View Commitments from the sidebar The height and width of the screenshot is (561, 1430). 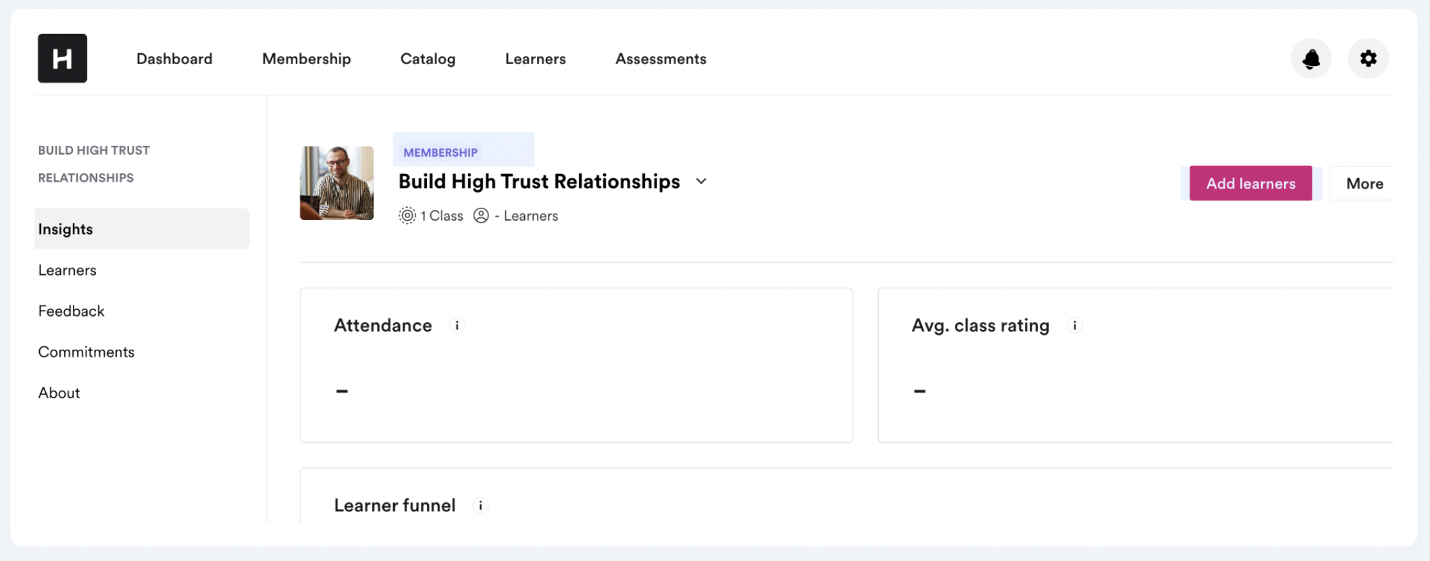point(86,351)
